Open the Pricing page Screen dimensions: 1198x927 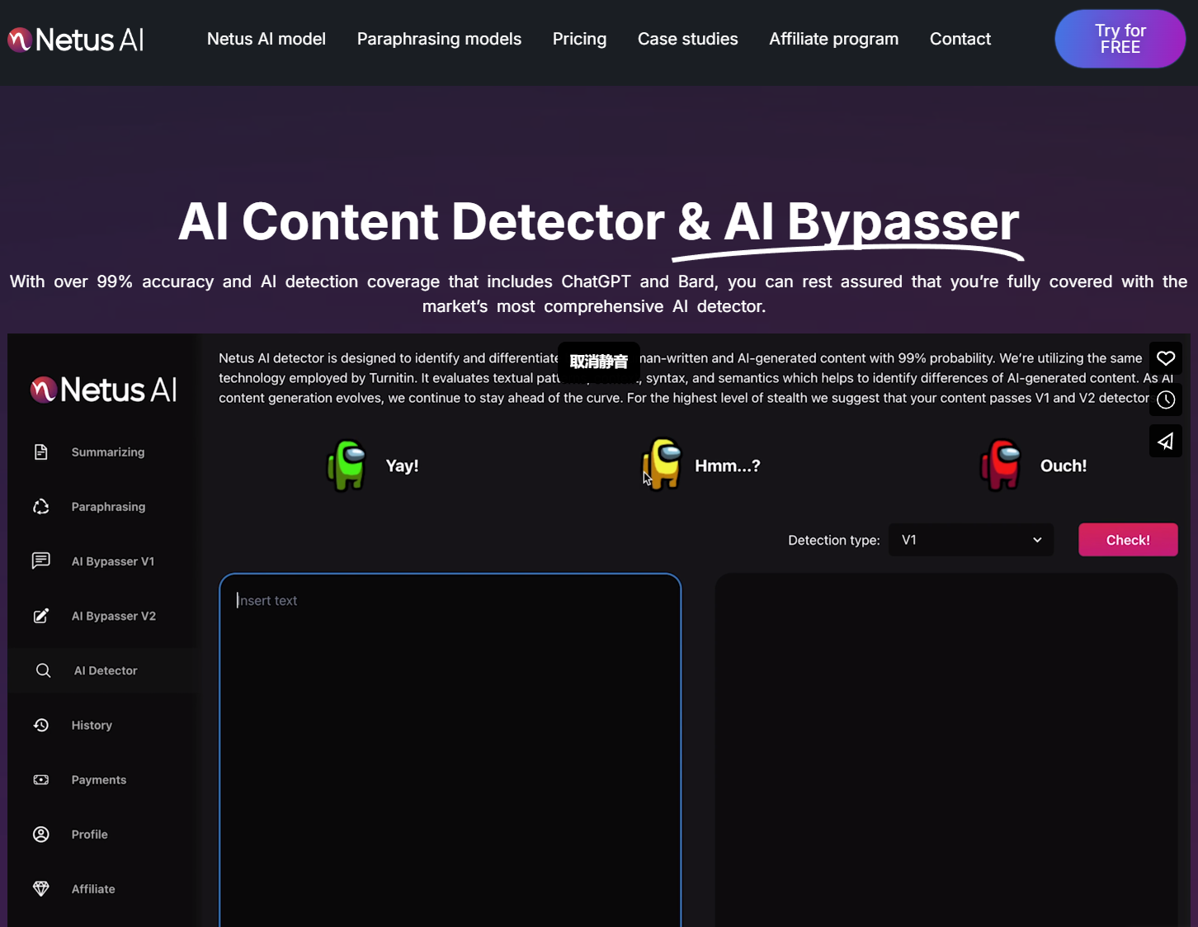tap(579, 39)
